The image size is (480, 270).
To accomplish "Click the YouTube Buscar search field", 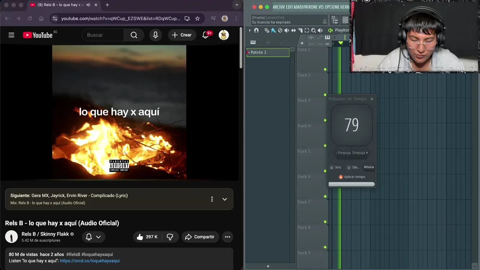I will tap(103, 35).
